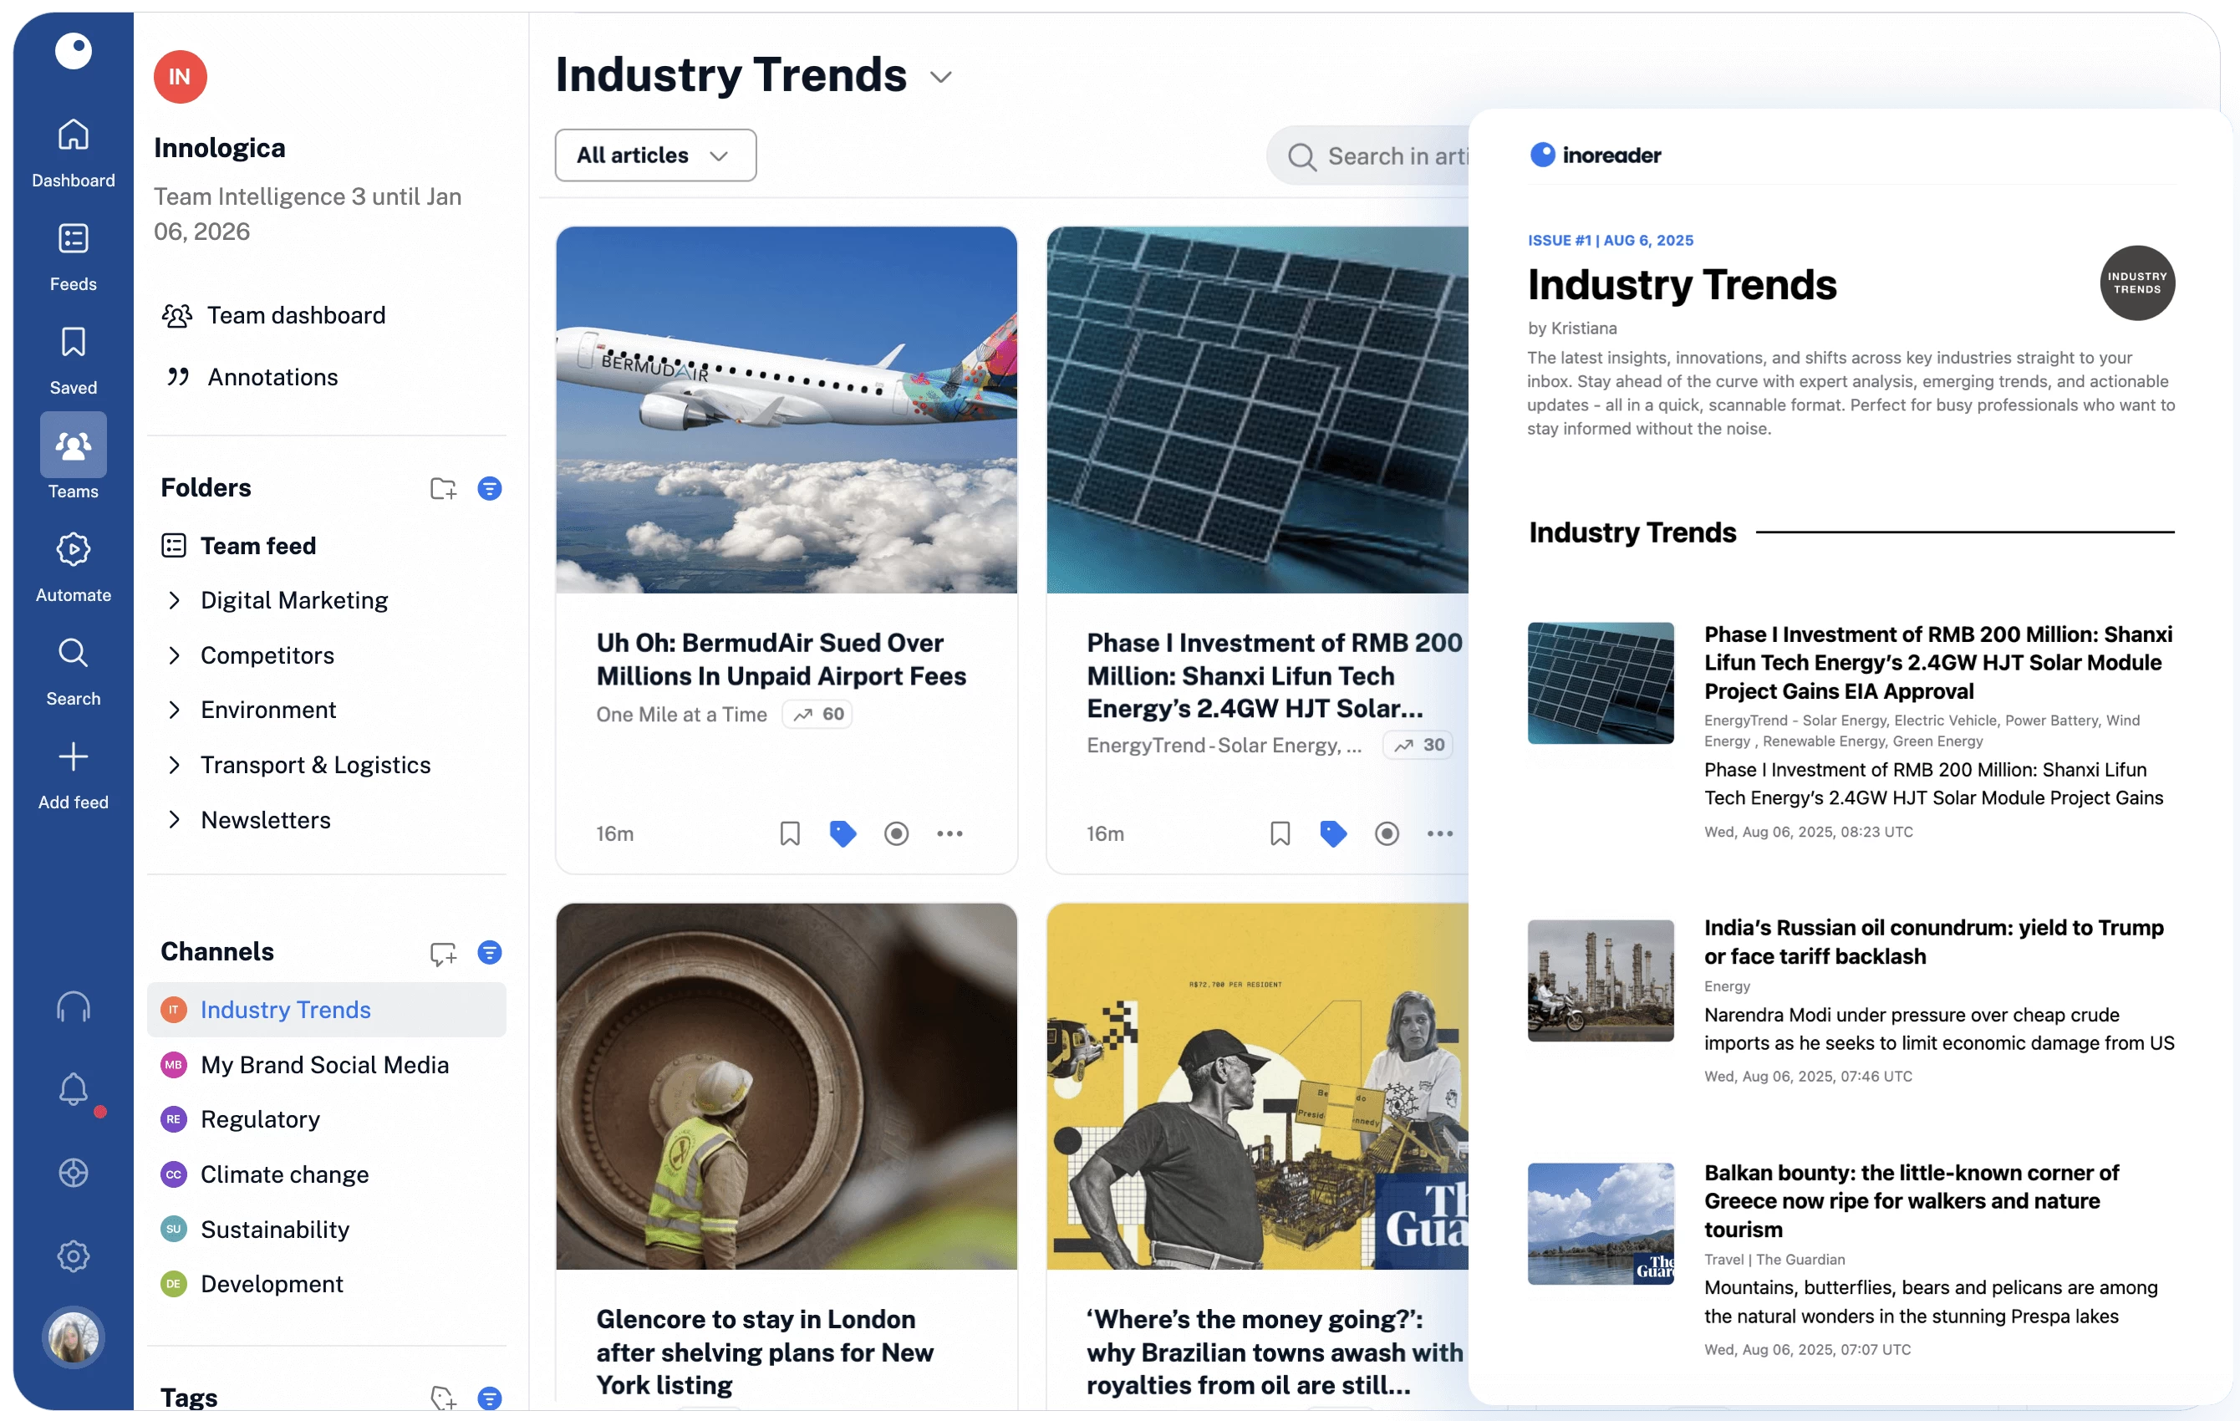This screenshot has height=1421, width=2240.
Task: Open the Team feed
Action: coord(238,545)
